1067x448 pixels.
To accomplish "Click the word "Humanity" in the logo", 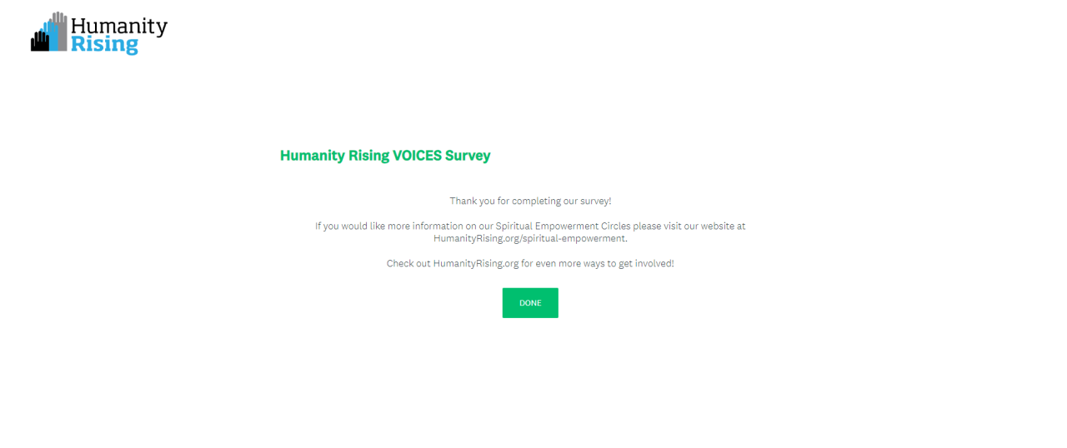I will pos(119,27).
